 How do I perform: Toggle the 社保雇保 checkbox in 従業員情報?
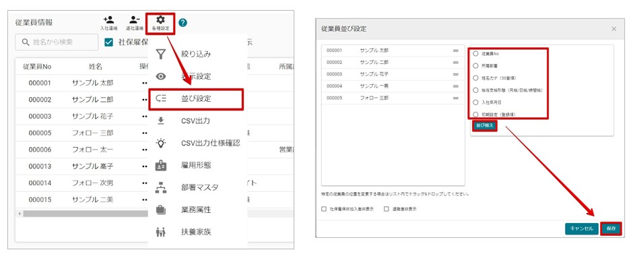(108, 42)
